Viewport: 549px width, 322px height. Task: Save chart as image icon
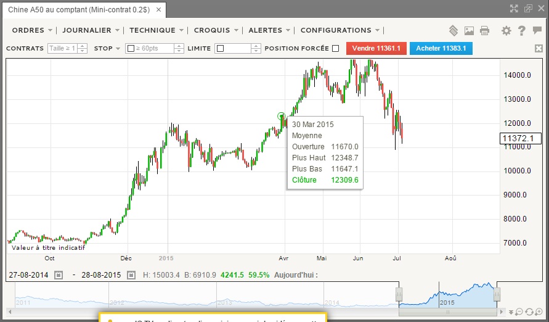click(469, 31)
